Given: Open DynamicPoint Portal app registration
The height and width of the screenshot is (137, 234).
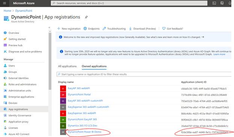Looking at the screenshot, I should pos(79,94).
